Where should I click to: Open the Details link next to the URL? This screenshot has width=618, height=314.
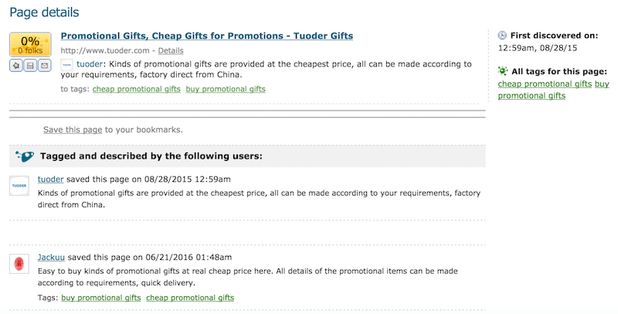pos(171,50)
